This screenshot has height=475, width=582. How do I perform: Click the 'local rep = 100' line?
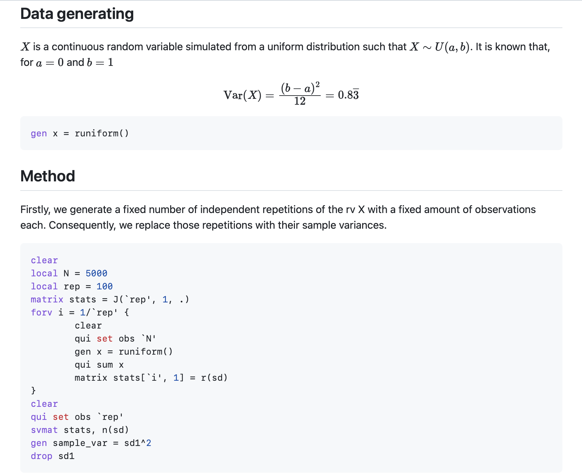pos(72,286)
